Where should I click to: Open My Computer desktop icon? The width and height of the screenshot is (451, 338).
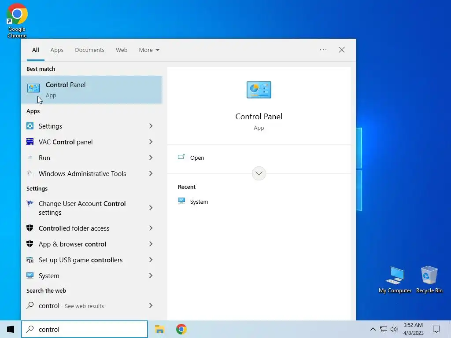click(x=395, y=279)
